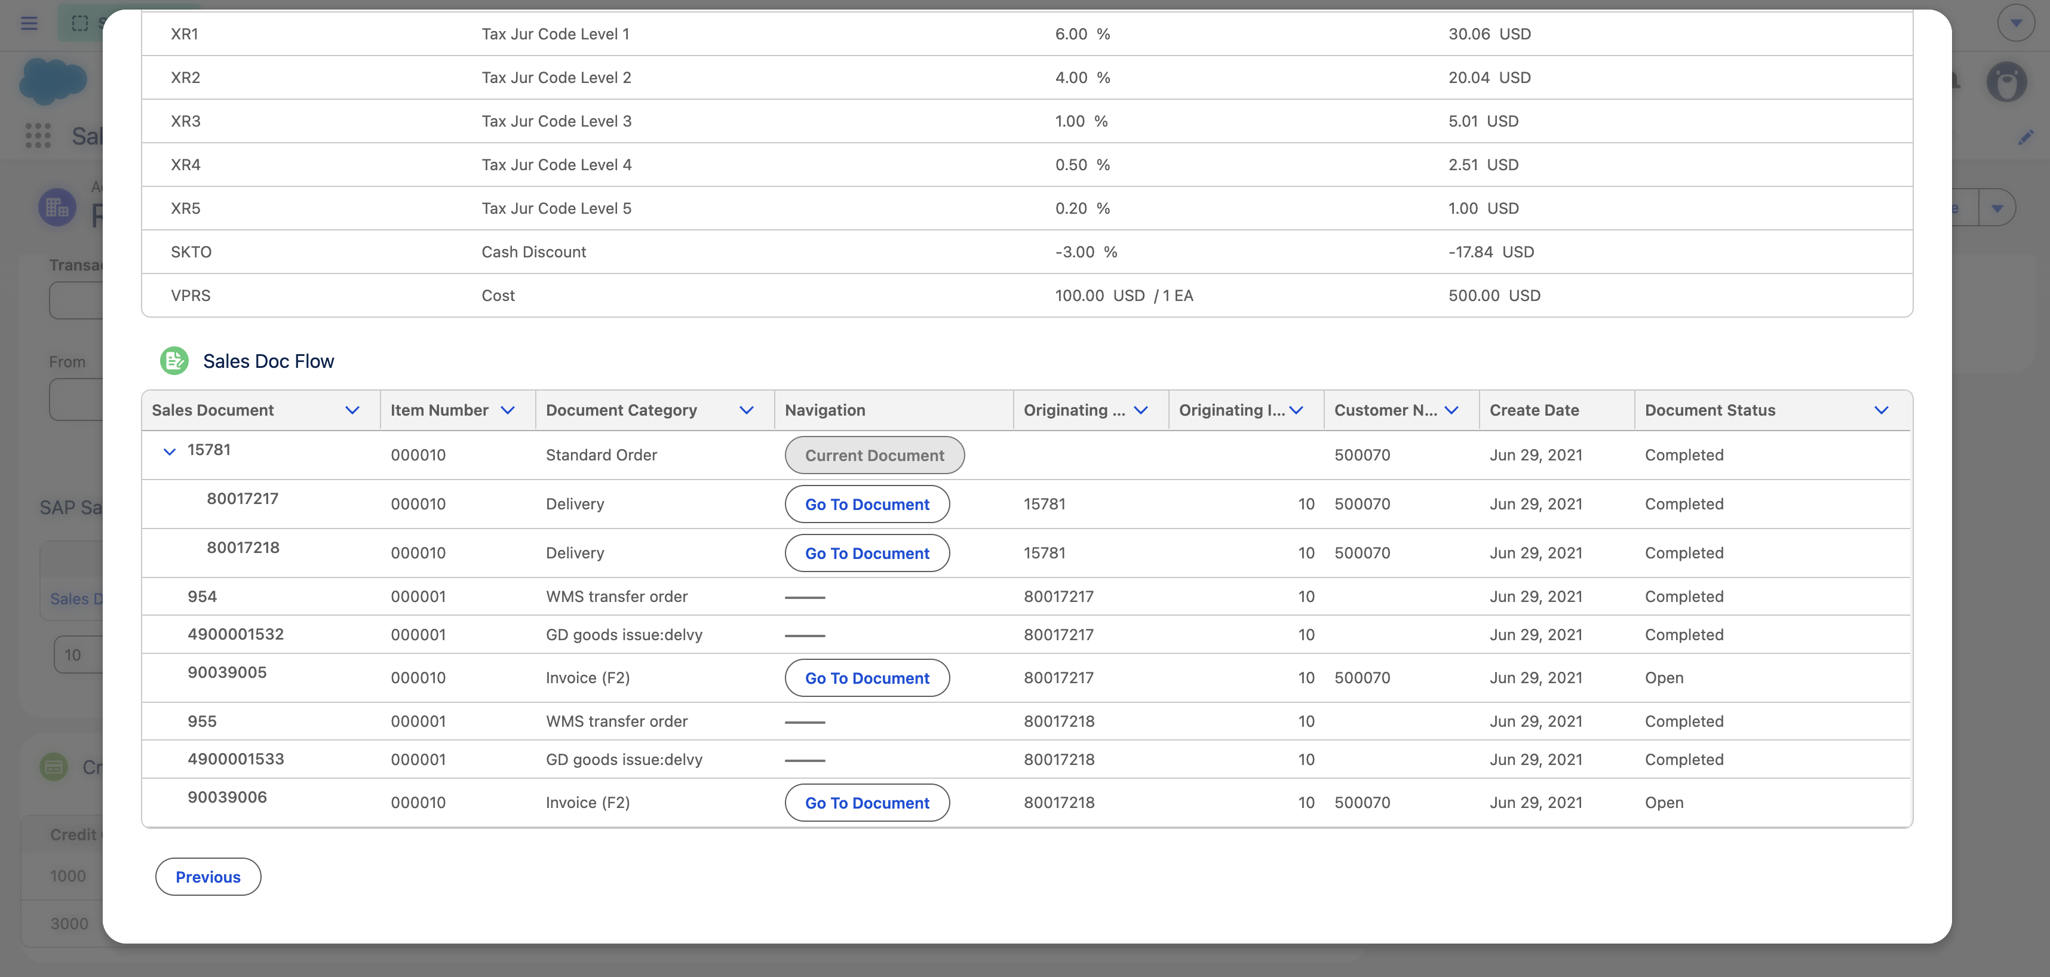Click the SKTO condition type cell

point(191,251)
